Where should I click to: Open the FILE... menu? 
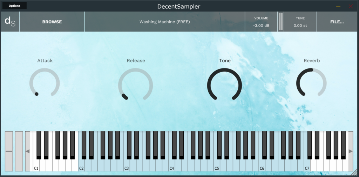(337, 22)
